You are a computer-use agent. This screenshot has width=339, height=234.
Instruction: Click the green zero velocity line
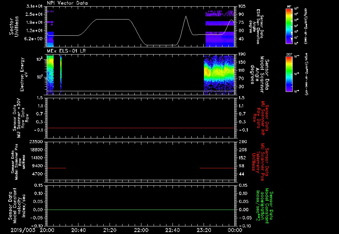click(x=141, y=210)
